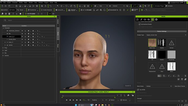Adjust the Strength slider handle
Screen dimensions: 188x106
(x=179, y=101)
